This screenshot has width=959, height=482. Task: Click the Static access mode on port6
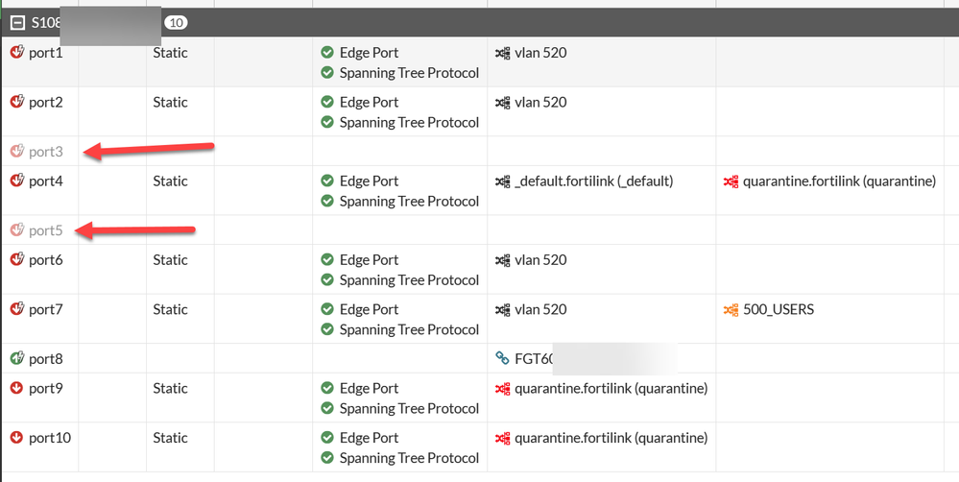coord(170,260)
